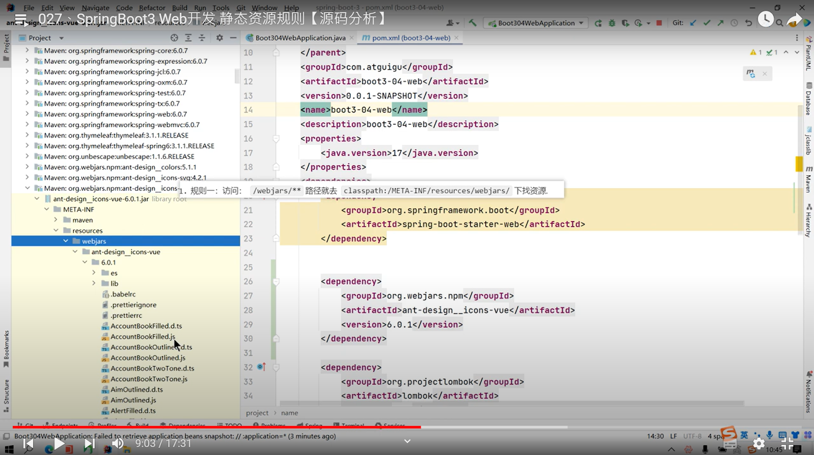Click the Watch Later clock icon
Viewport: 814px width, 455px height.
(766, 20)
